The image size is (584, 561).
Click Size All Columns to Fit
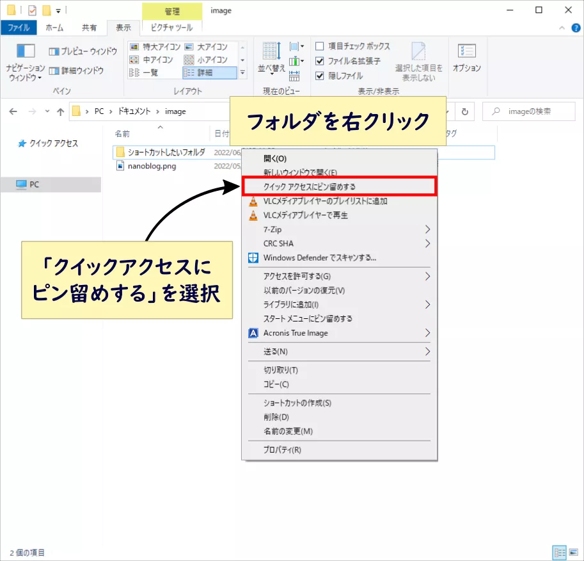(x=294, y=76)
